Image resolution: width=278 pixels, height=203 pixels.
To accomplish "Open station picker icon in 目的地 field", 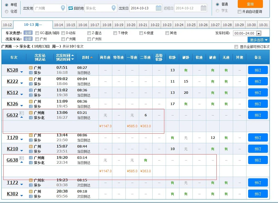I will [x=114, y=8].
